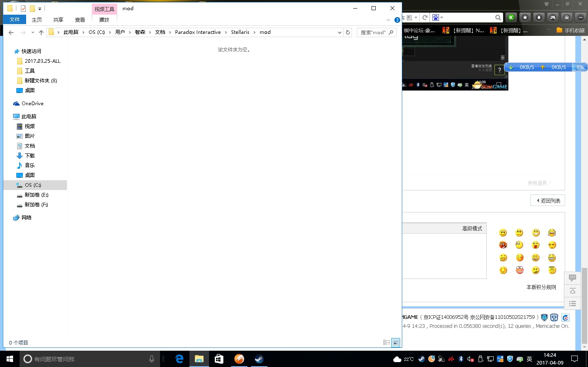This screenshot has width=588, height=367.
Task: Select 此电脑 in the navigation tree
Action: (x=29, y=117)
